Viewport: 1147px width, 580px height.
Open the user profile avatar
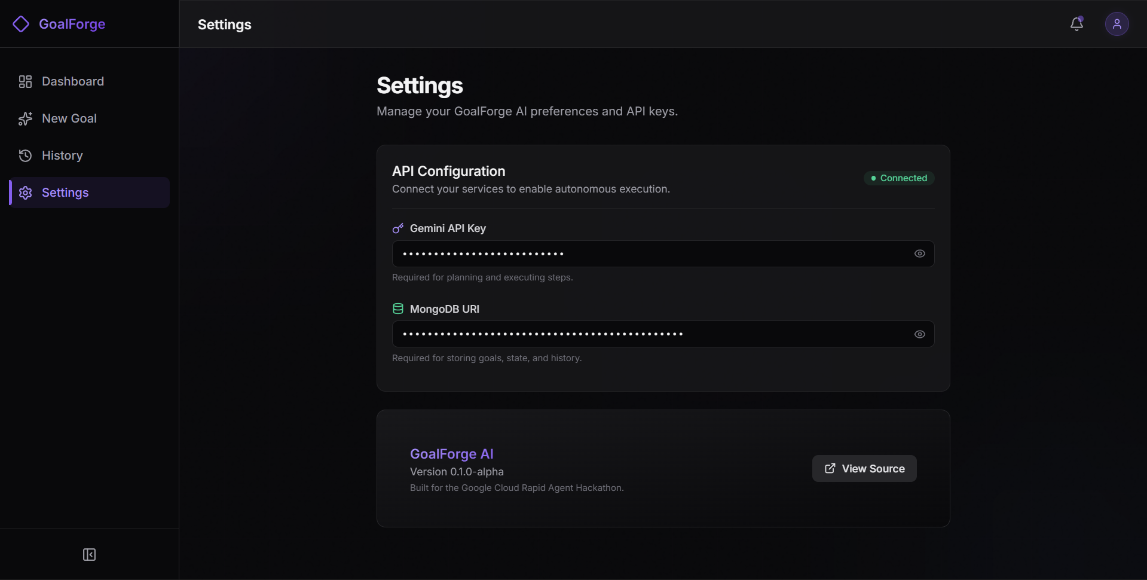[x=1117, y=24]
